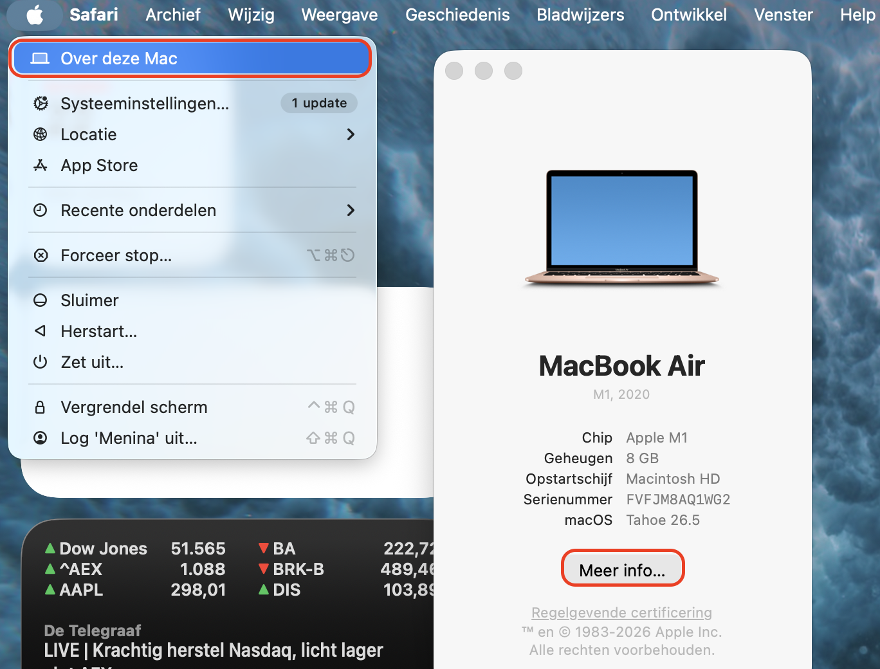Click the M1, 2020 model text
The height and width of the screenshot is (669, 880).
[621, 394]
